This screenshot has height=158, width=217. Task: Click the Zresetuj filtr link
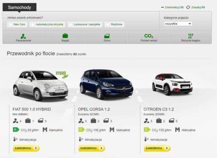[198, 7]
